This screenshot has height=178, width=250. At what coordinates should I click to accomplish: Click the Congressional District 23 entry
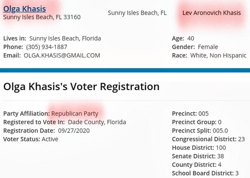[208, 139]
